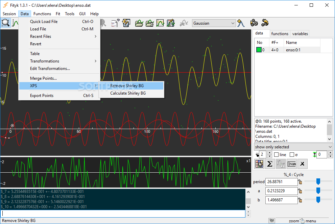Viewport: 335px width, 224px height.
Task: Expand the Recent Files submenu
Action: coord(59,36)
